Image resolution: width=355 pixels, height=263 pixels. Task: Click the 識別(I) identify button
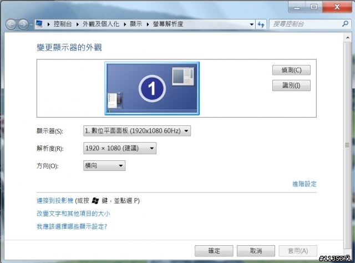click(x=291, y=85)
